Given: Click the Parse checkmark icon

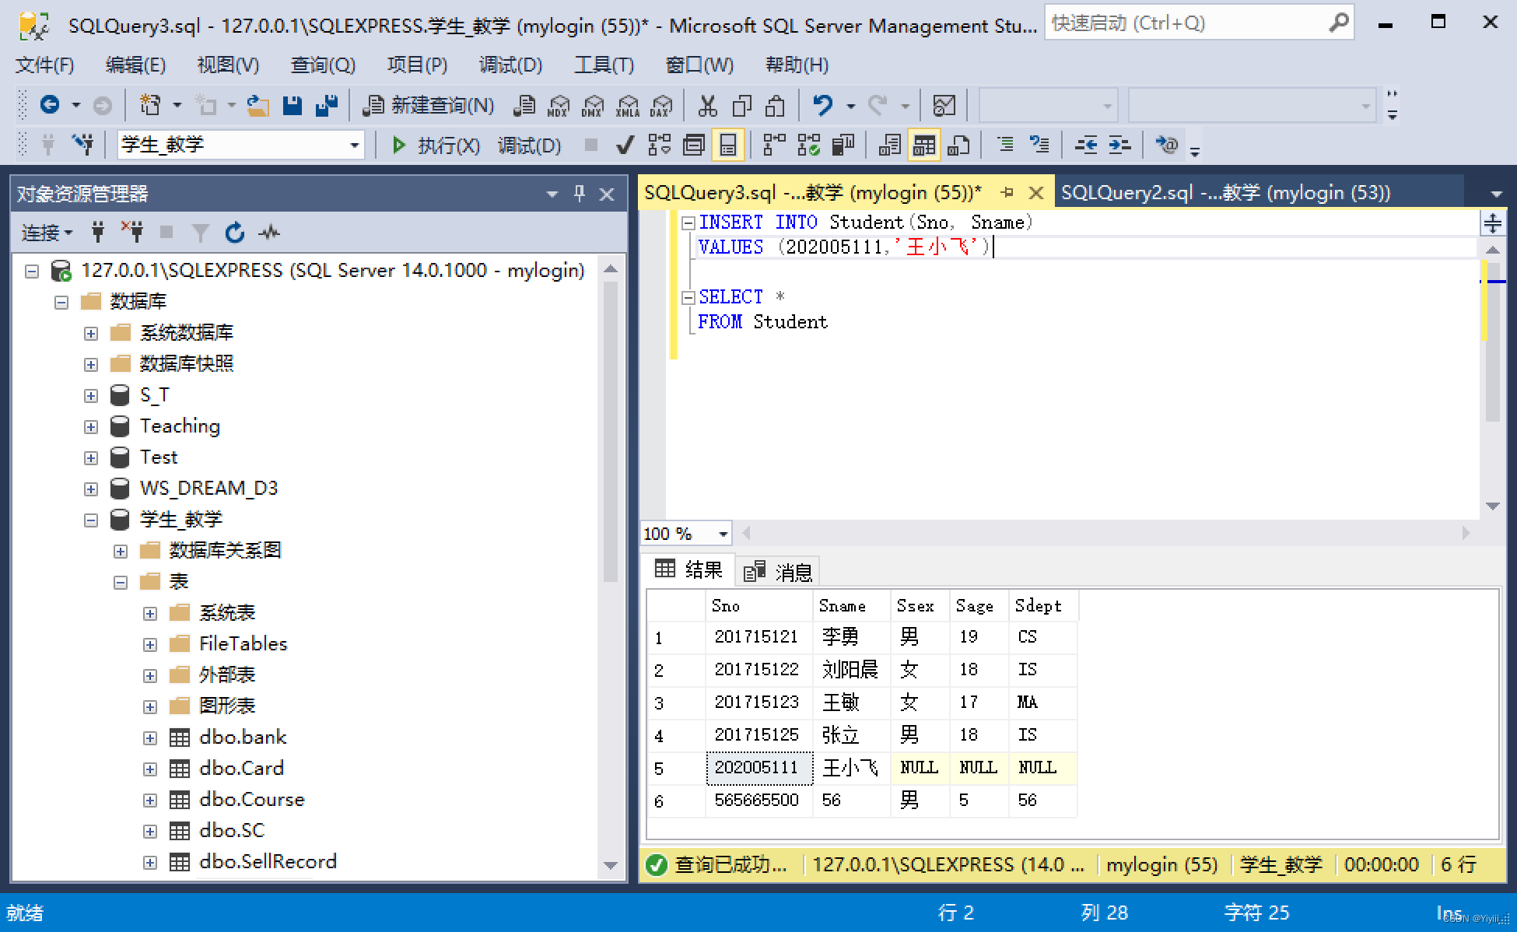Looking at the screenshot, I should pos(624,145).
